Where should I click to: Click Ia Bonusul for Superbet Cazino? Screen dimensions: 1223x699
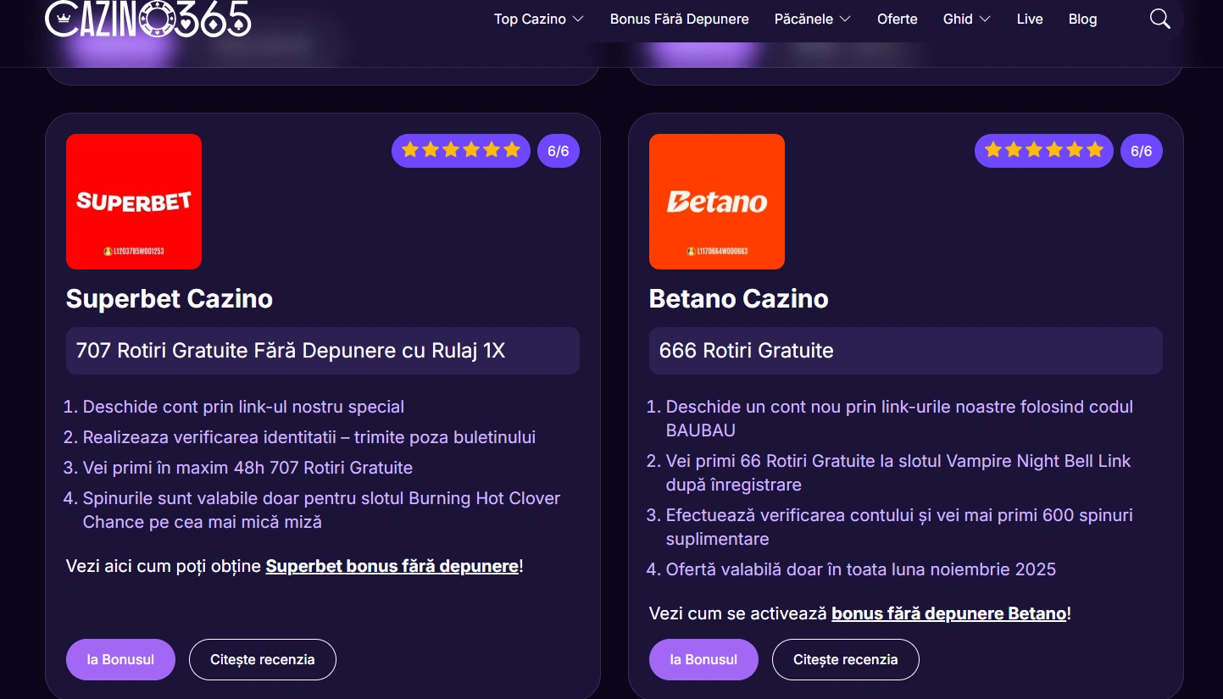pos(120,659)
